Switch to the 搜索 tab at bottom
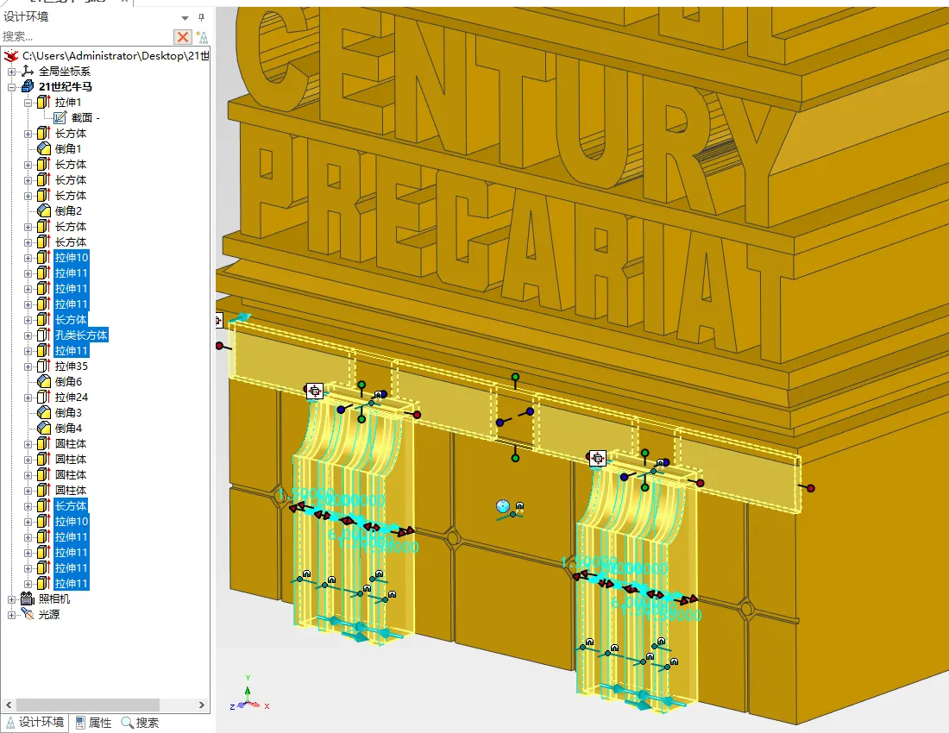This screenshot has height=733, width=949. 140,723
